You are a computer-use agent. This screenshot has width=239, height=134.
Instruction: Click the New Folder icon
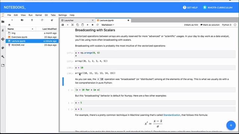22,20
